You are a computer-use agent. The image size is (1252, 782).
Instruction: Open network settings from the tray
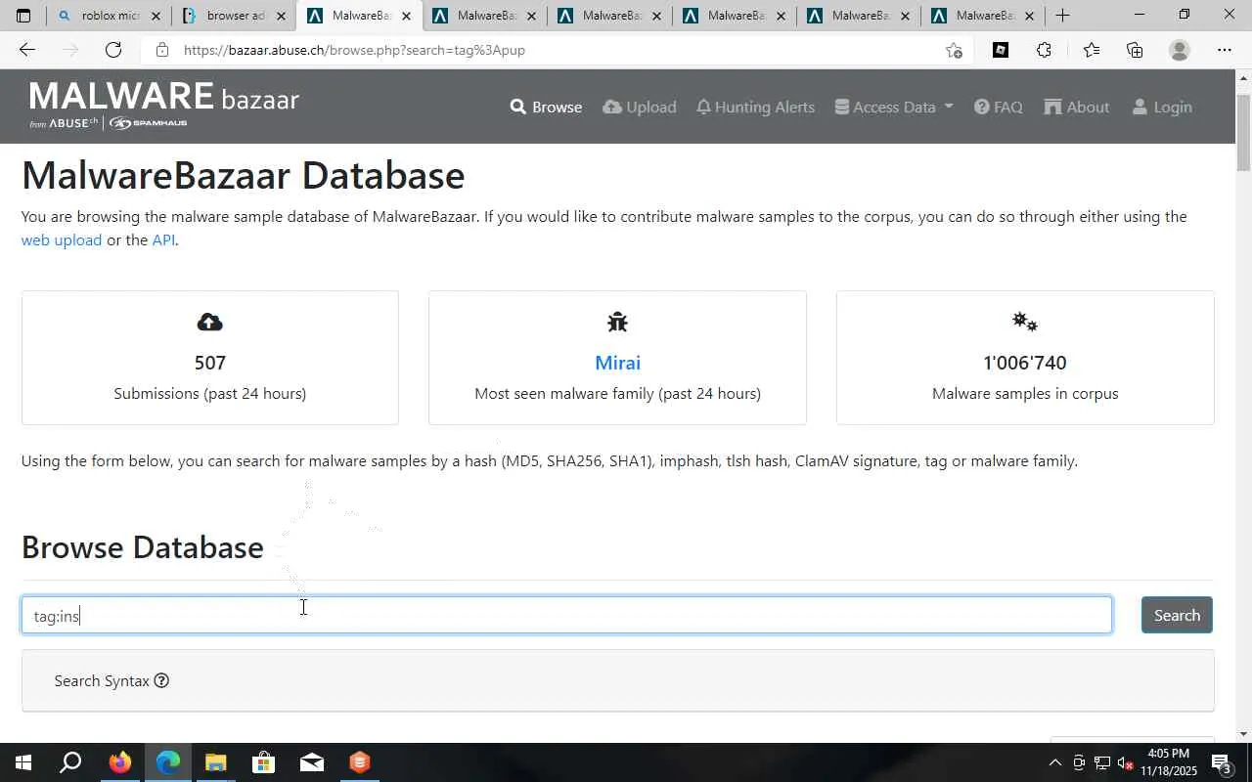(x=1102, y=762)
